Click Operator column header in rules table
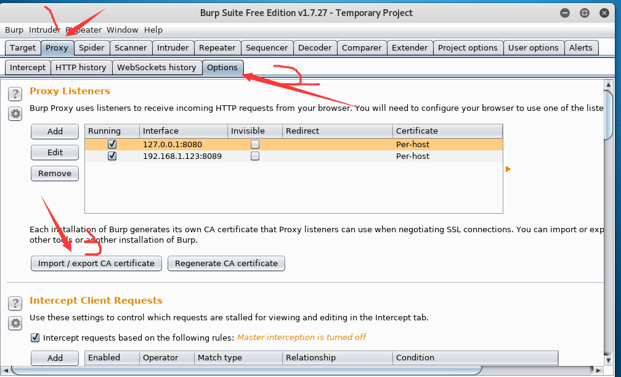The image size is (621, 377). click(167, 357)
